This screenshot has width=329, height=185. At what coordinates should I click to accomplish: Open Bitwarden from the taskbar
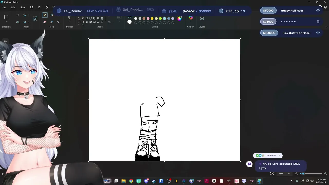[161, 181]
